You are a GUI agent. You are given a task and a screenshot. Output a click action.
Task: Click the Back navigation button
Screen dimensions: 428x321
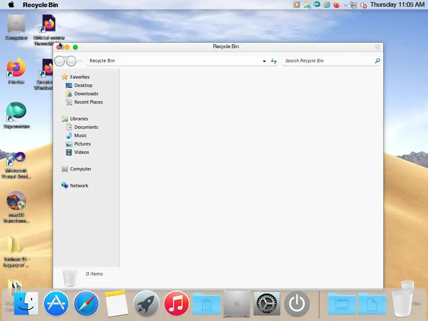59,61
